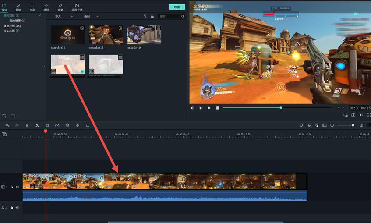Take a snapshot with the camera icon
This screenshot has height=223, width=371.
tap(353, 115)
